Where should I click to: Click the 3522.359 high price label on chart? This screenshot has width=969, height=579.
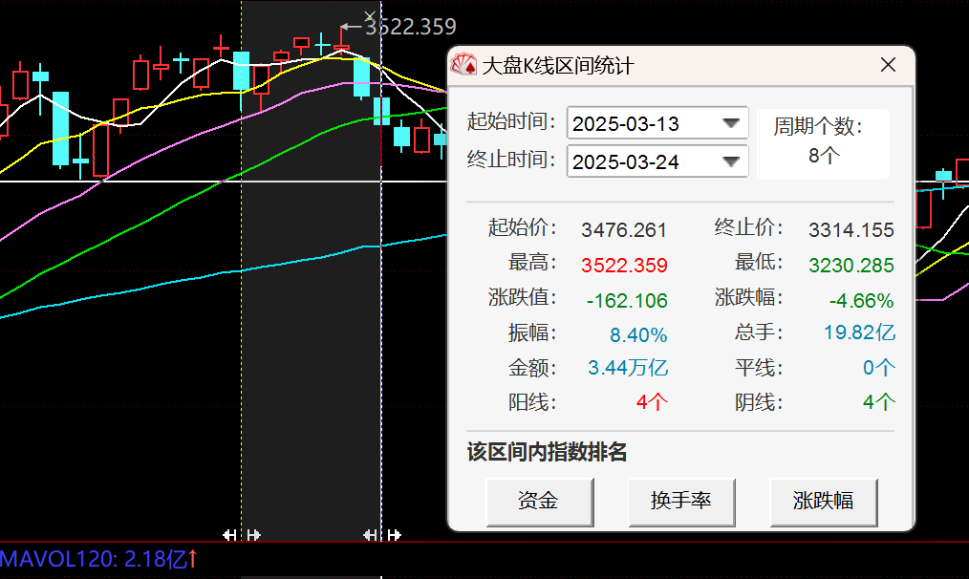(410, 28)
